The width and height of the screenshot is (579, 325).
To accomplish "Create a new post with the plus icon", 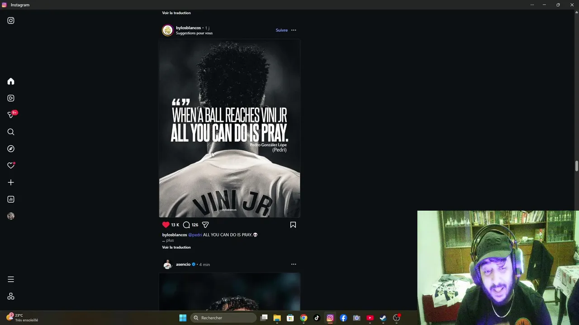I will 11,182.
